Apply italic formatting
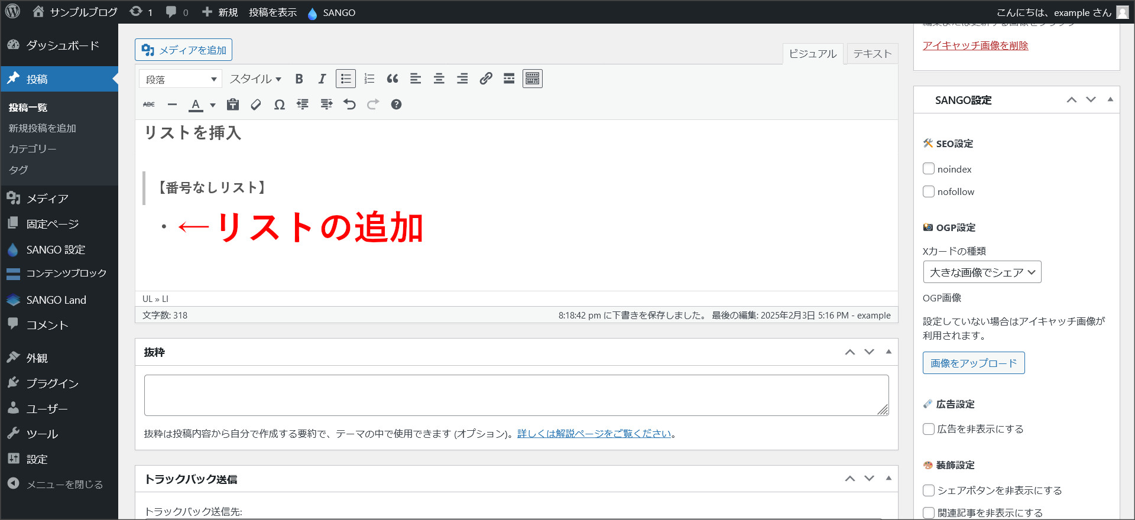The width and height of the screenshot is (1135, 520). (322, 79)
